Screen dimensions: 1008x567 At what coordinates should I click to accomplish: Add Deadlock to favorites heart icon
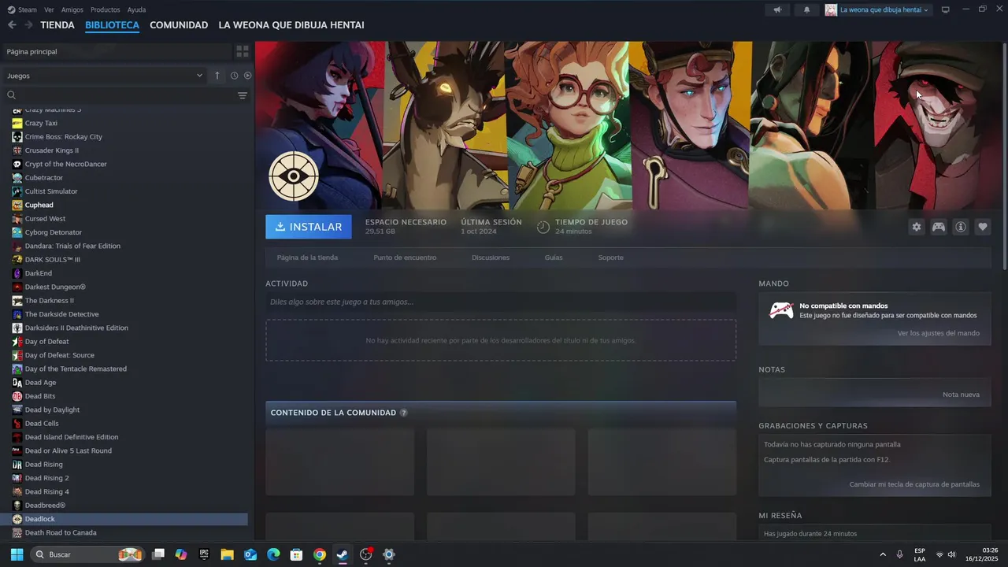(x=983, y=227)
